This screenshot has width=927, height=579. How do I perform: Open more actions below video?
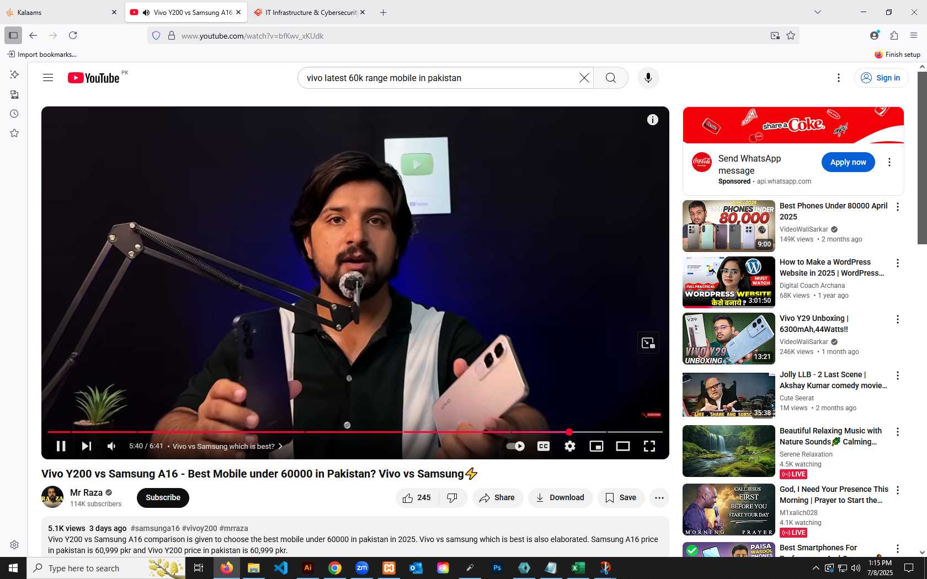coord(659,497)
